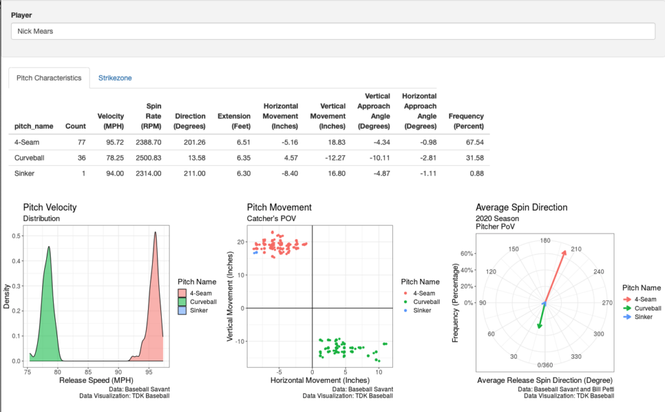This screenshot has height=412, width=665.
Task: Select the 4-Seam row name in the table
Action: (x=27, y=142)
